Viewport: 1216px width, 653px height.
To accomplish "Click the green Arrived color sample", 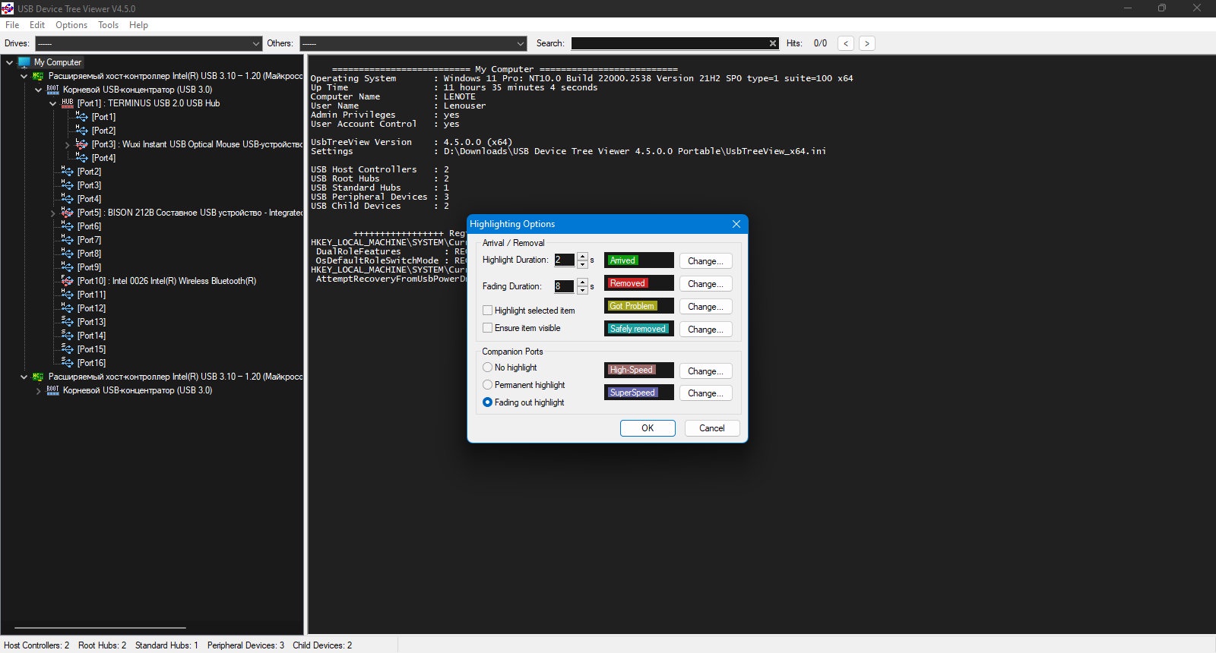I will tap(639, 260).
